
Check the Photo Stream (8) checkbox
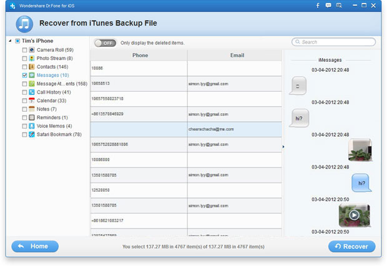pos(24,59)
